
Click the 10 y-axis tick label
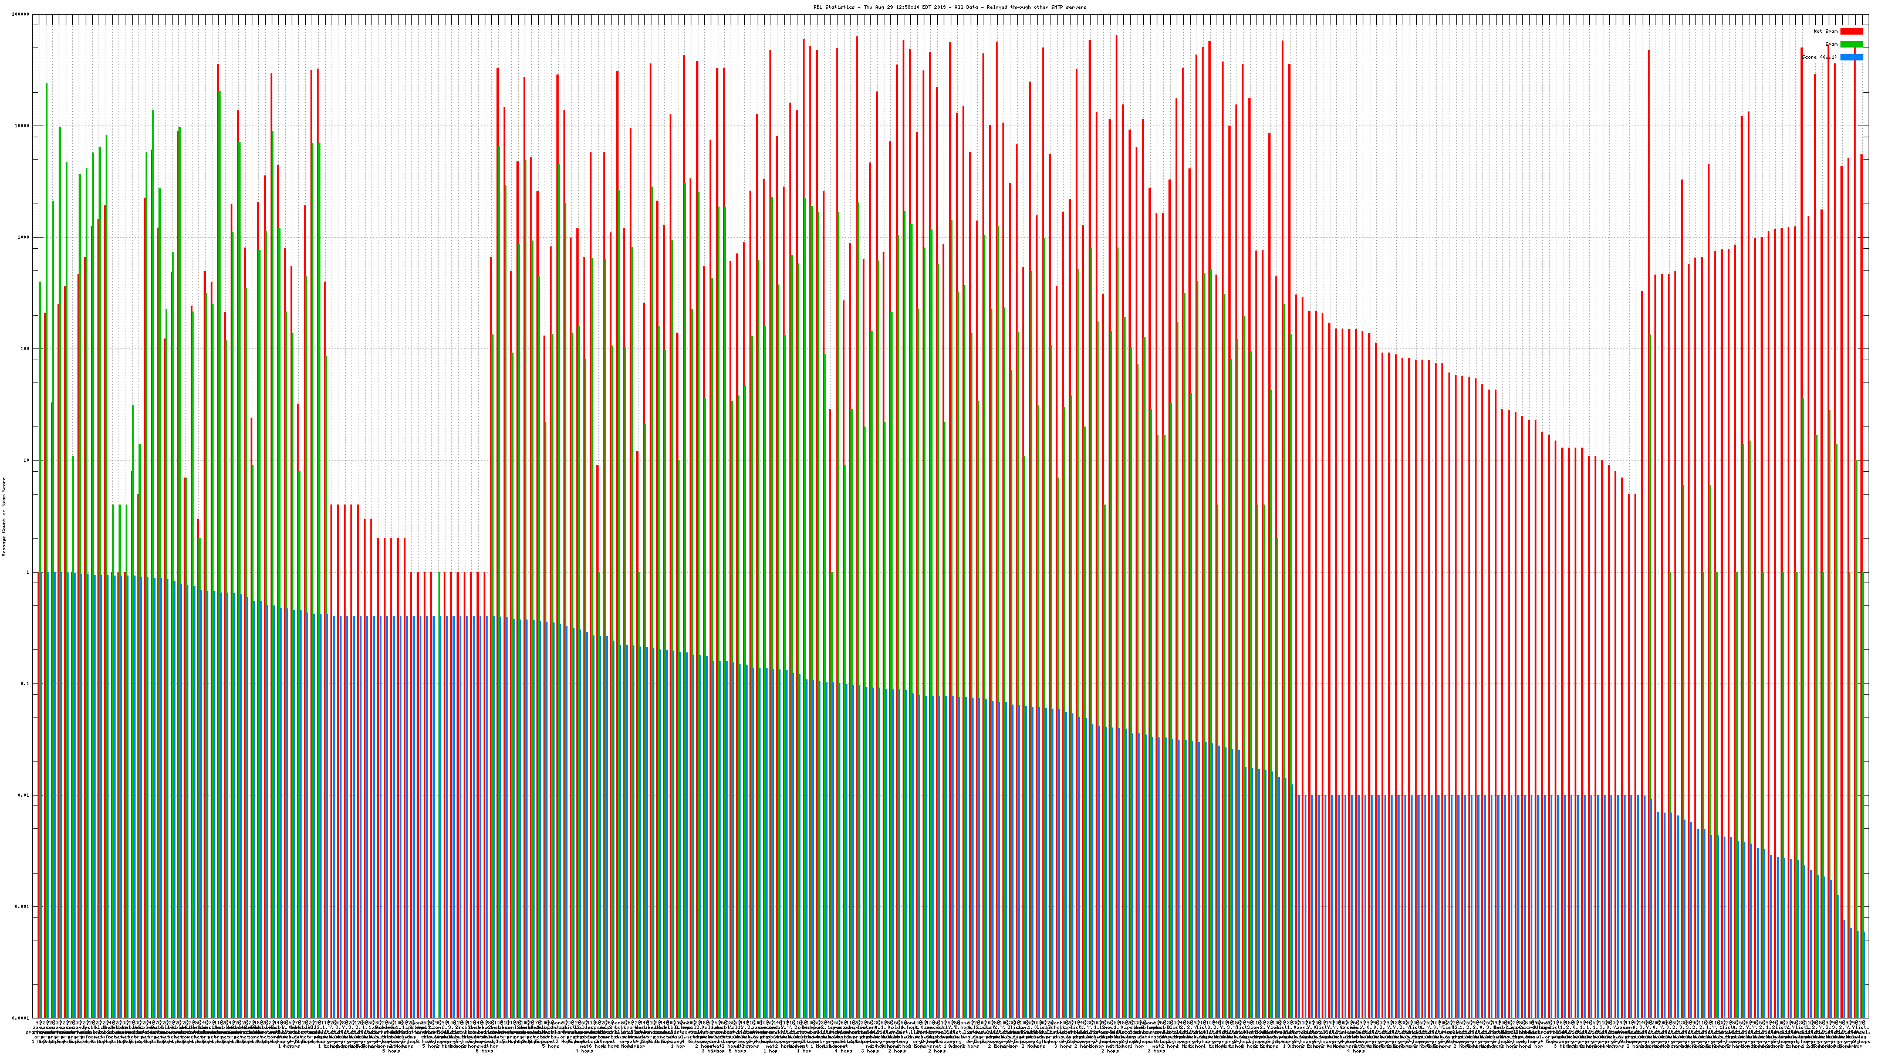[27, 461]
